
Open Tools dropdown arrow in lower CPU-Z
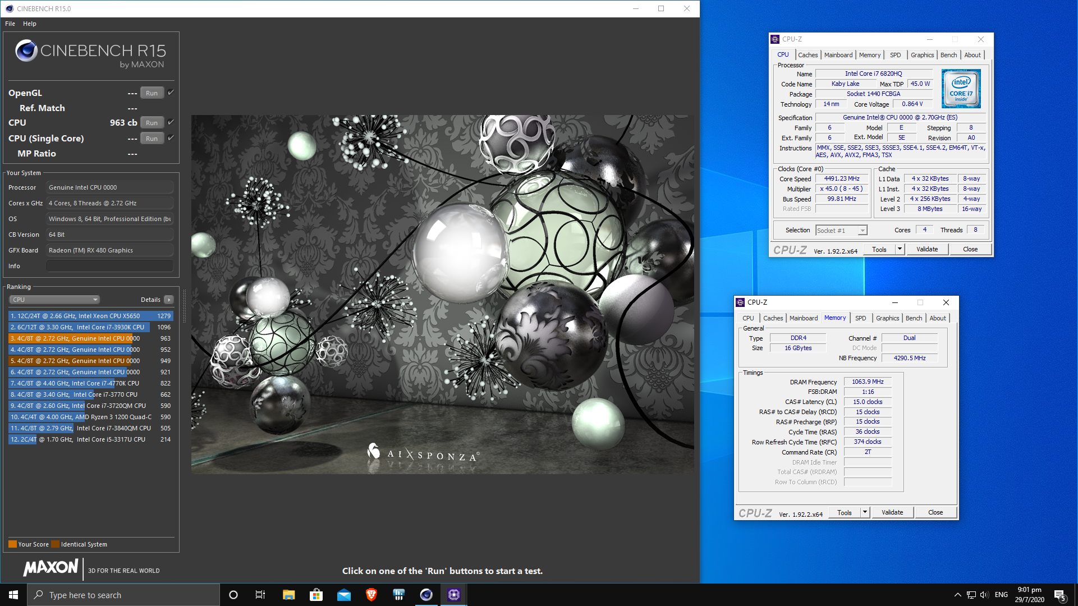click(x=865, y=512)
